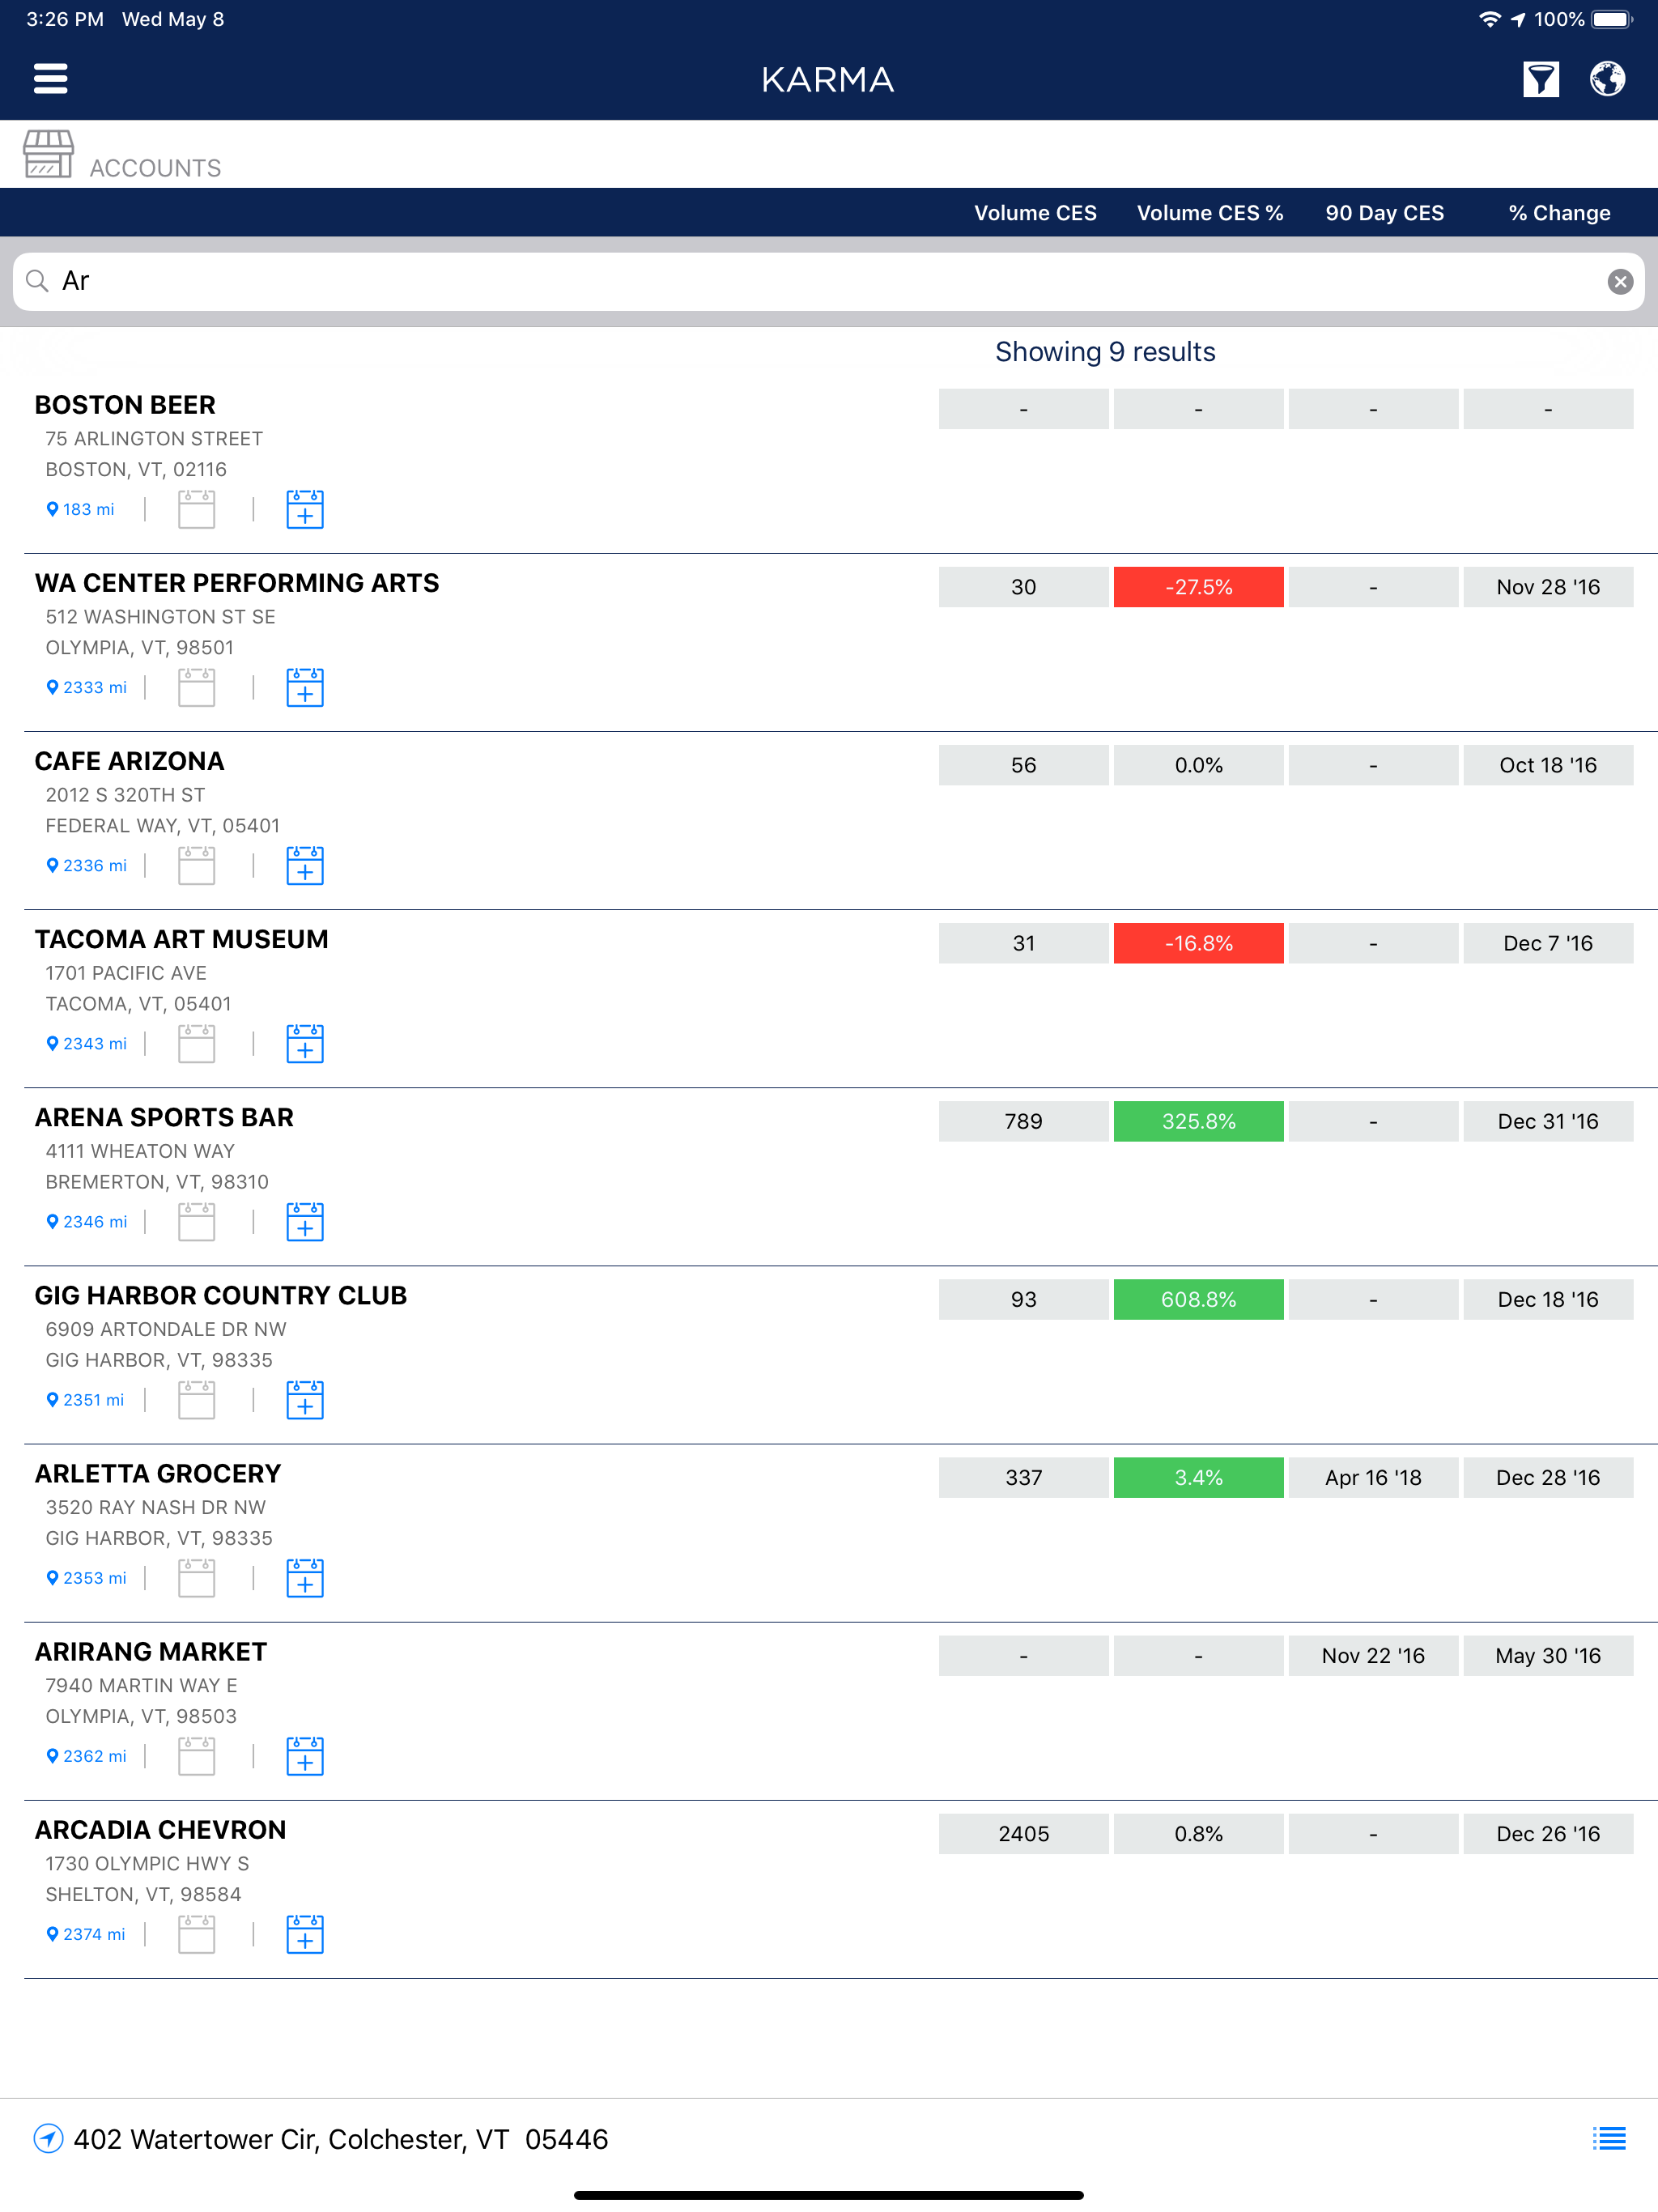Open gray calendar for Gig Harbor Country Club
The width and height of the screenshot is (1658, 2212).
[196, 1399]
